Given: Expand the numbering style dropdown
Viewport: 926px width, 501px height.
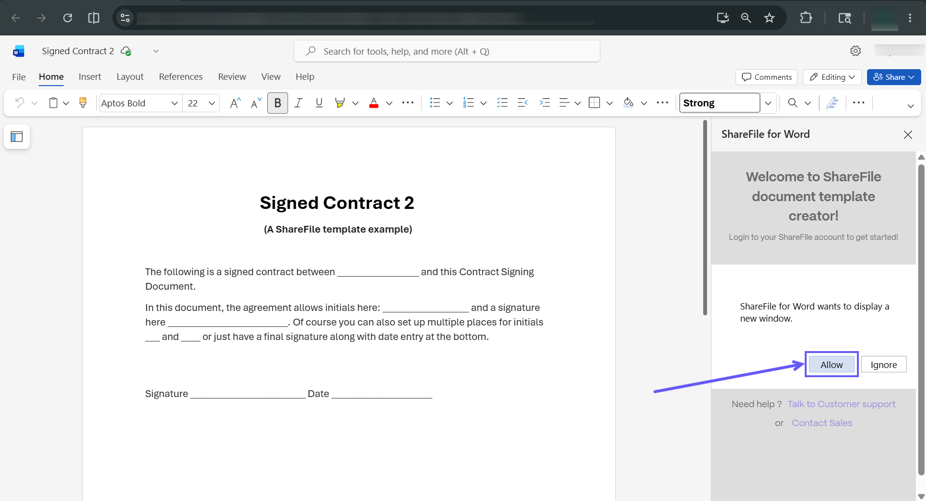Looking at the screenshot, I should [483, 103].
